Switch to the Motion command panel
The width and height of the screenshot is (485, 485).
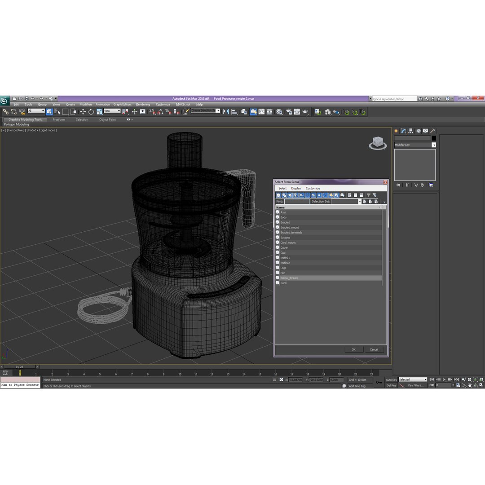point(418,131)
